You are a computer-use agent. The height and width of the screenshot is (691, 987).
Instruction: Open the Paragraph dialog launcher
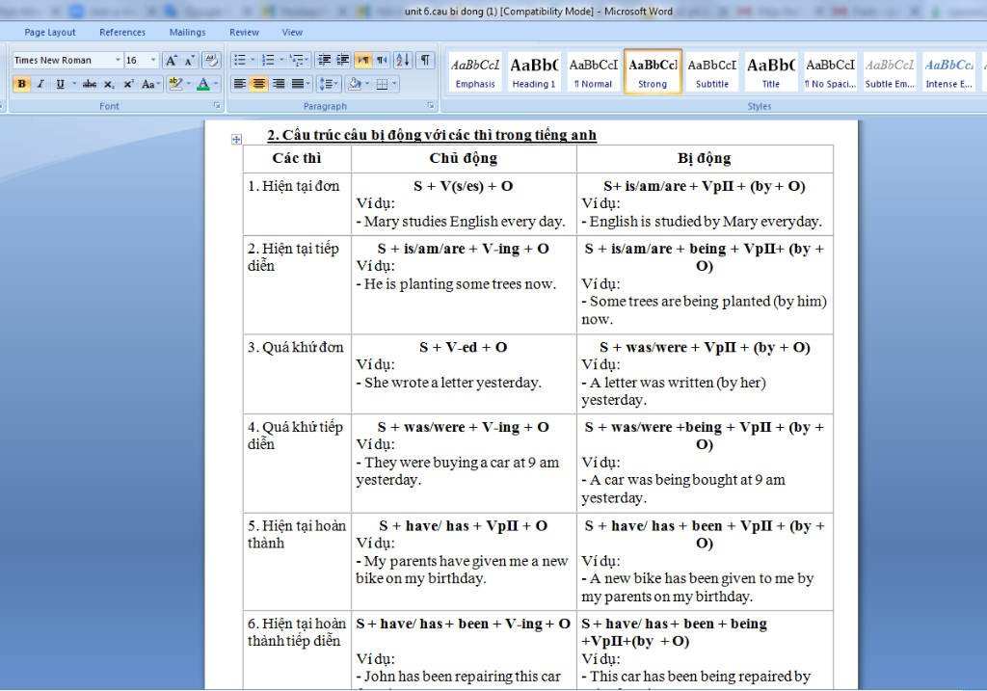pyautogui.click(x=431, y=106)
